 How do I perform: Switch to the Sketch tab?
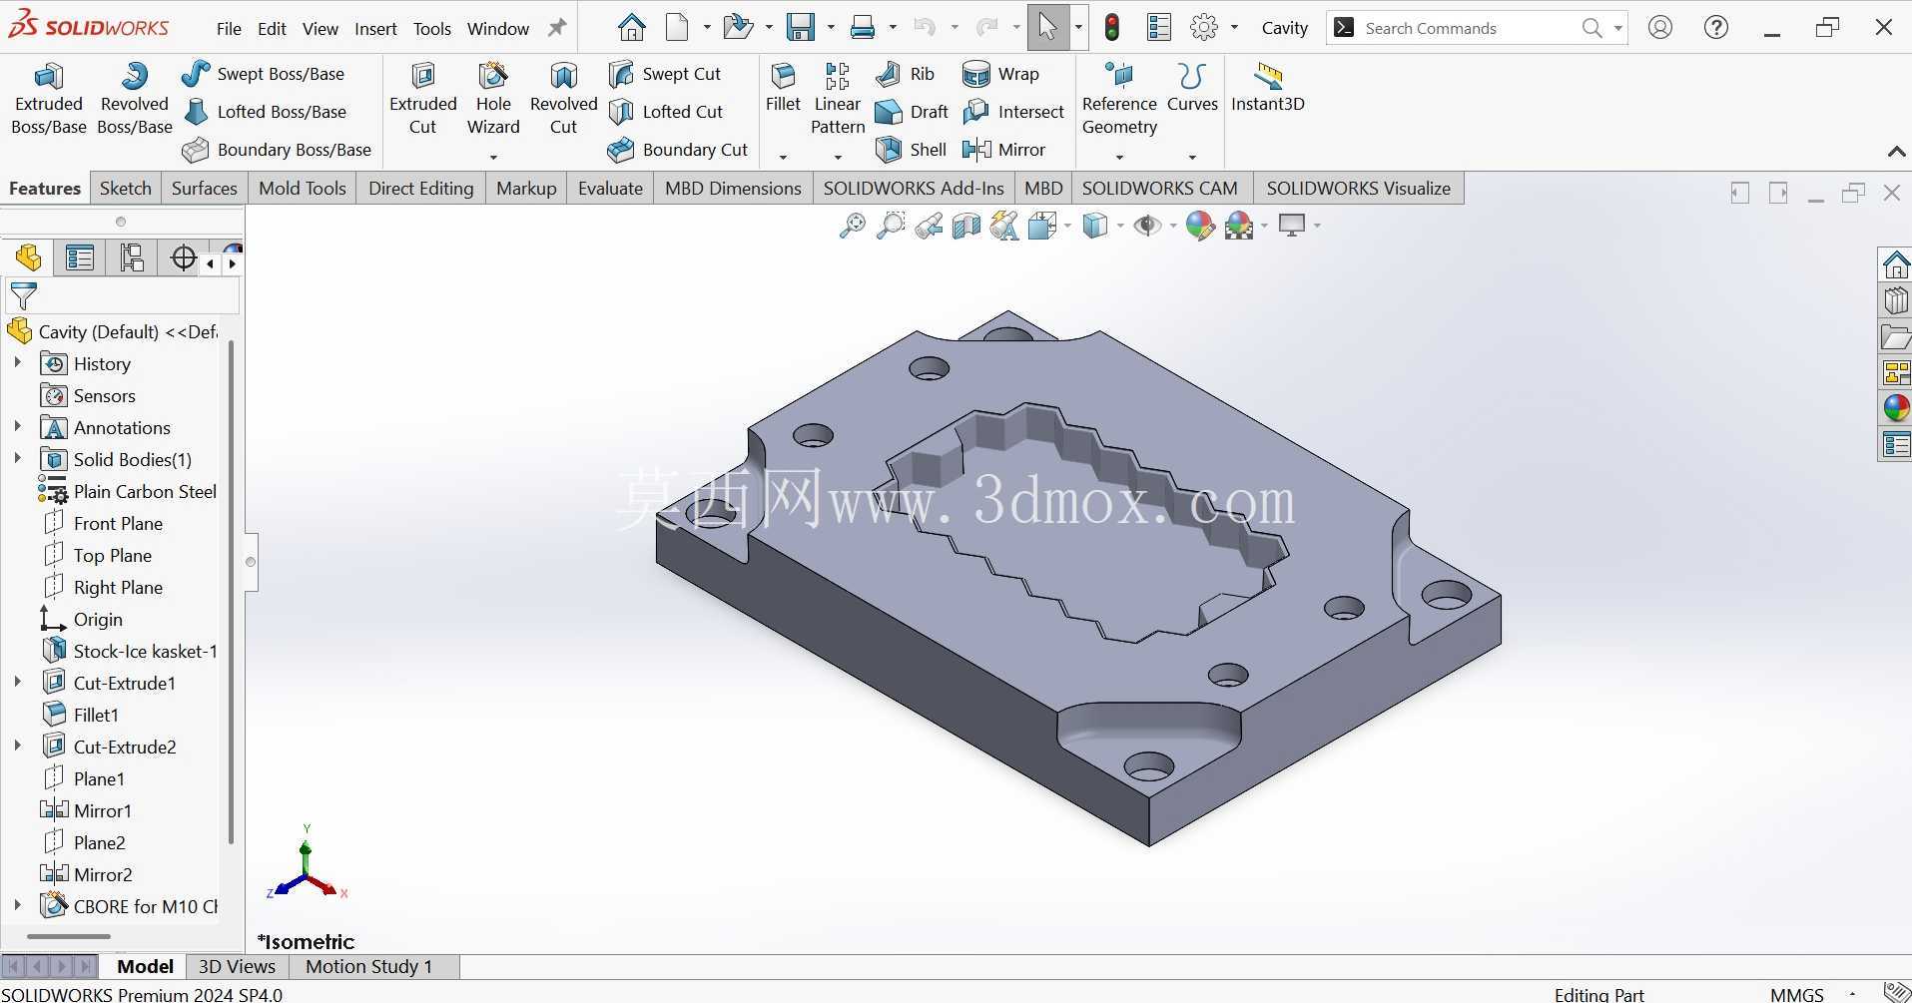click(x=126, y=189)
